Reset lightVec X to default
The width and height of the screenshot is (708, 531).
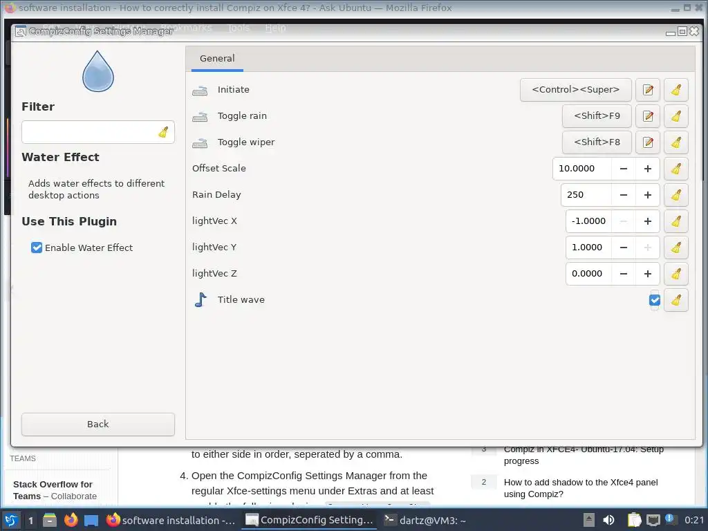pos(676,221)
